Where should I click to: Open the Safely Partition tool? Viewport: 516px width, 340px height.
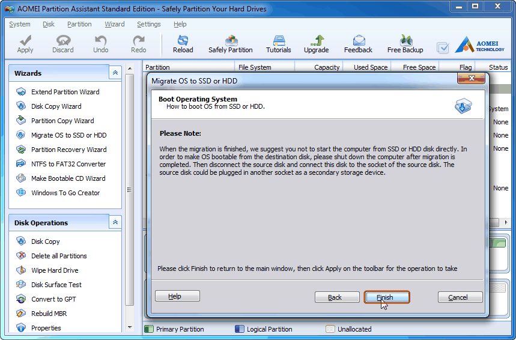[x=230, y=44]
